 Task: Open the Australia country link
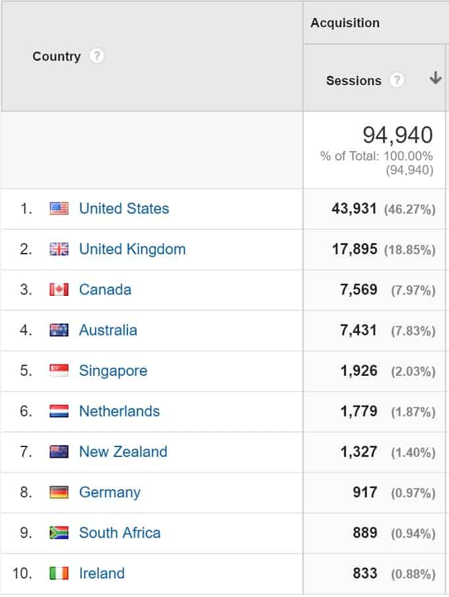click(x=108, y=330)
